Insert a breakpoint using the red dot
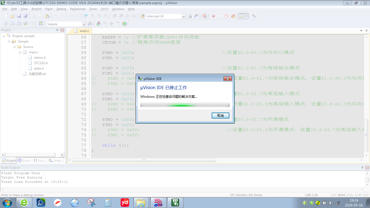The image size is (370, 208). (x=213, y=16)
